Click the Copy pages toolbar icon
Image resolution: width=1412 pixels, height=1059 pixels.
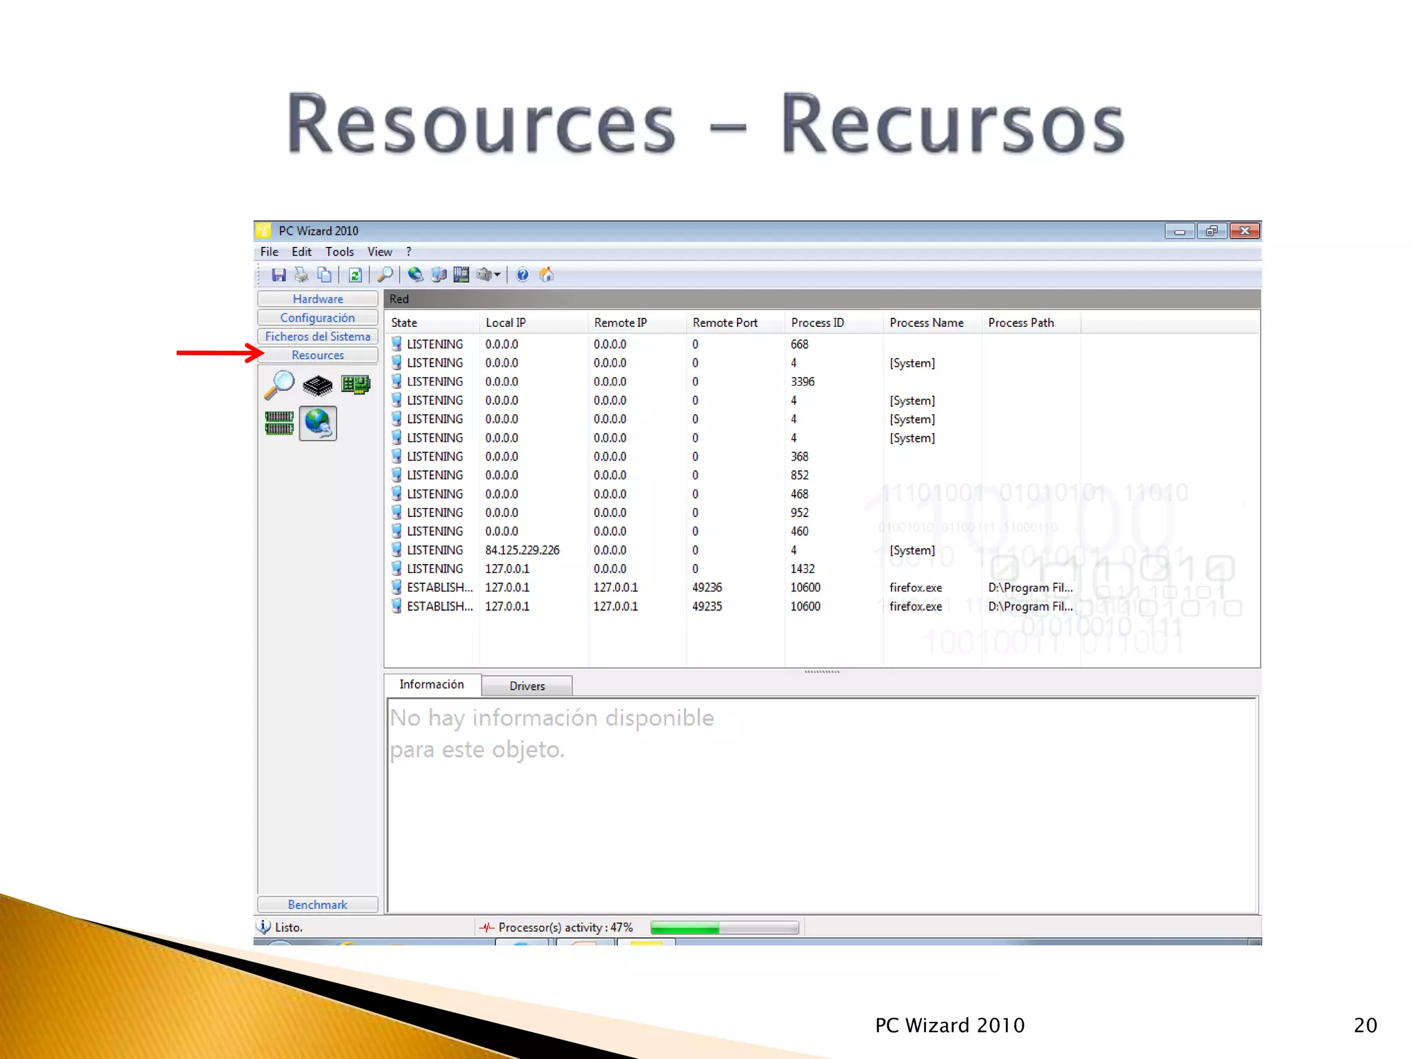point(324,275)
